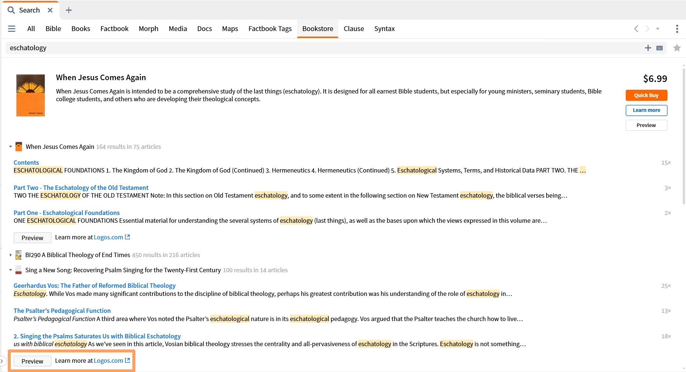The image size is (686, 372).
Task: Expand BI290 Biblical Theology of End Times
Action: 10,255
